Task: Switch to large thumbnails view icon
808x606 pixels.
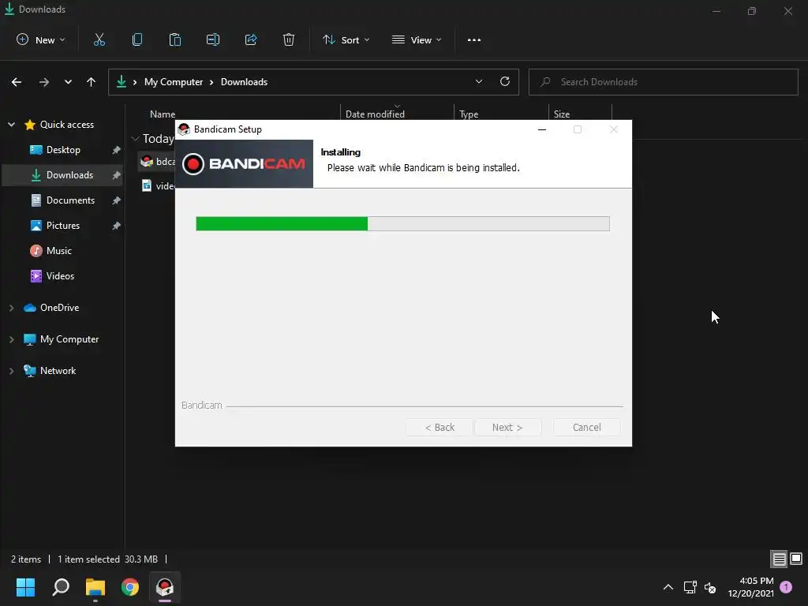Action: [x=796, y=559]
